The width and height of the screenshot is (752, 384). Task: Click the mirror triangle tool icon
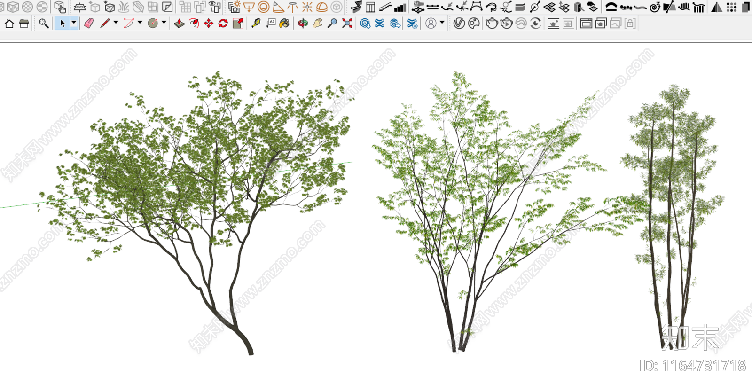[717, 7]
